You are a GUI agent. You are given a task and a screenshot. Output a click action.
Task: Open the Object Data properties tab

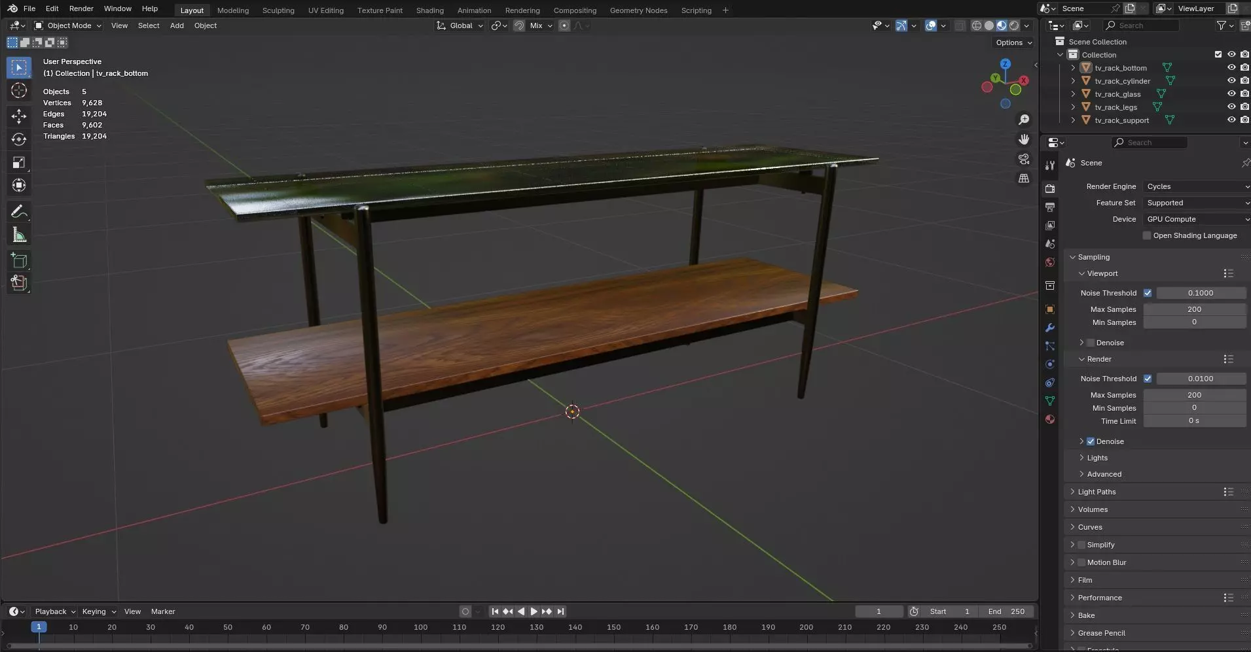click(x=1050, y=401)
